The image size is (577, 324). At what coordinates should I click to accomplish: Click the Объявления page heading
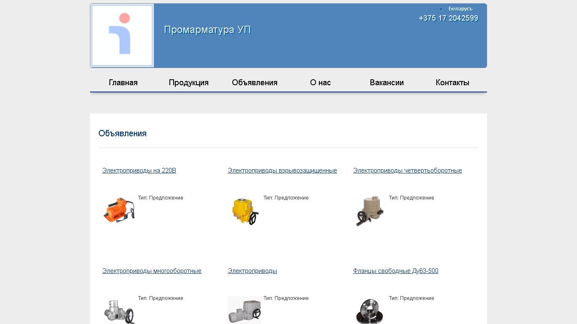click(122, 133)
